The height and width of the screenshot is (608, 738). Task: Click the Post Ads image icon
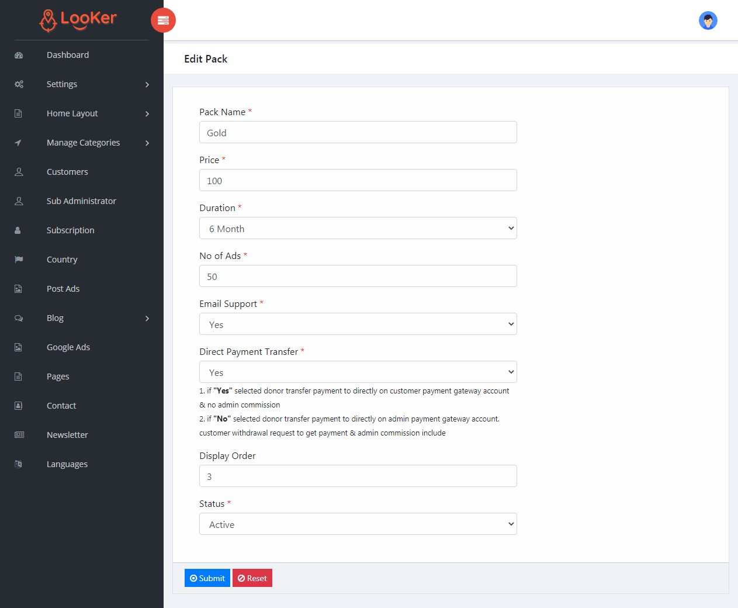point(18,289)
